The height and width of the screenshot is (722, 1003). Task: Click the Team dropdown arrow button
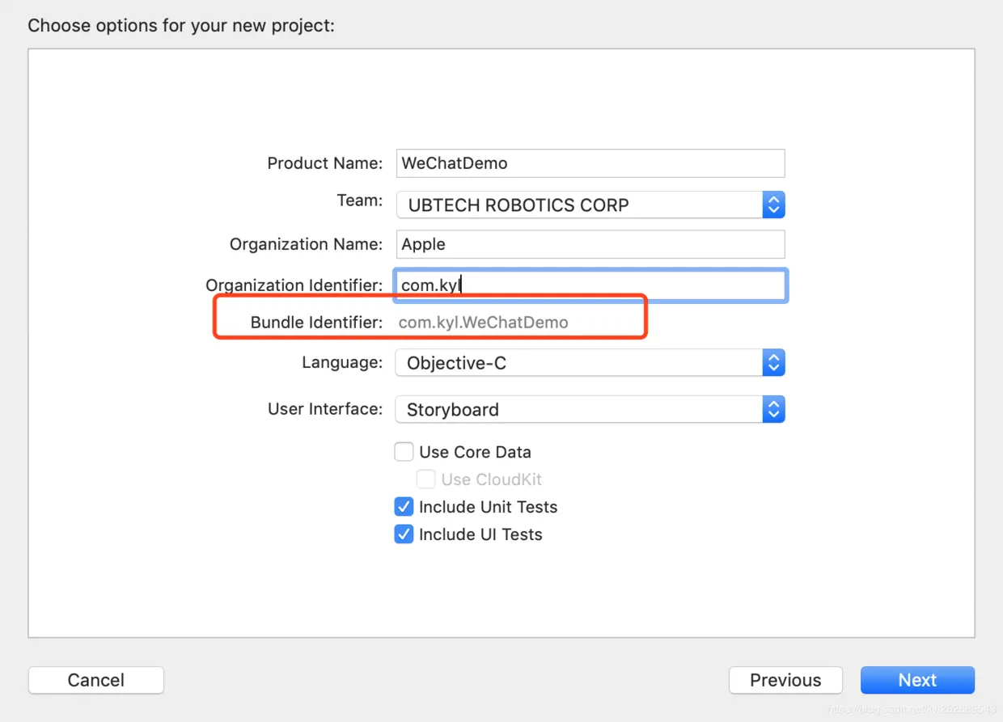tap(773, 205)
